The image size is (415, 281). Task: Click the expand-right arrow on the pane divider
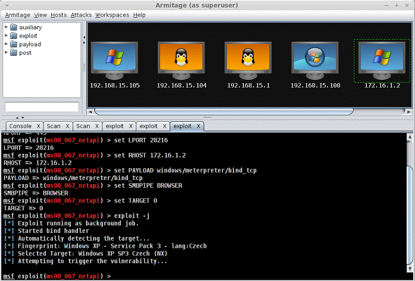tap(84, 43)
